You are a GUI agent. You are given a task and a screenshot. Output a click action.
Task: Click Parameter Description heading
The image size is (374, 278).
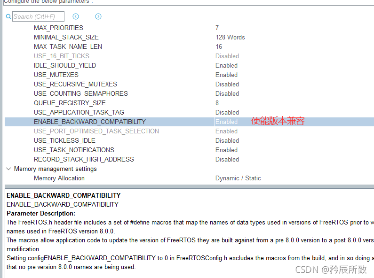tap(41, 213)
